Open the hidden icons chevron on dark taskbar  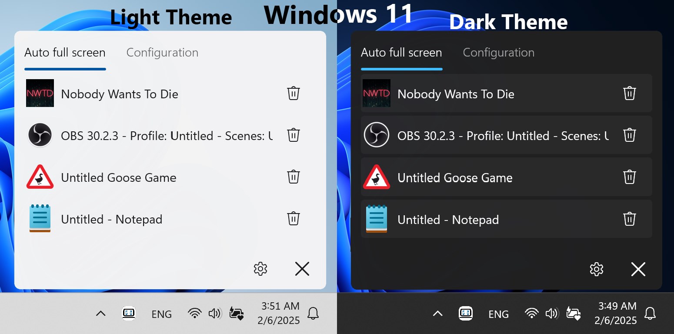pyautogui.click(x=437, y=313)
